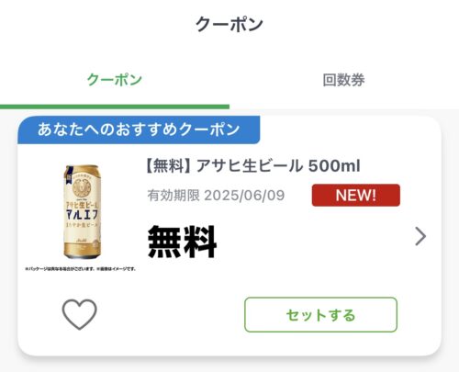Screen dimensions: 459x372
Task: Click the gold emblem on the beer can
Action: pyautogui.click(x=81, y=187)
